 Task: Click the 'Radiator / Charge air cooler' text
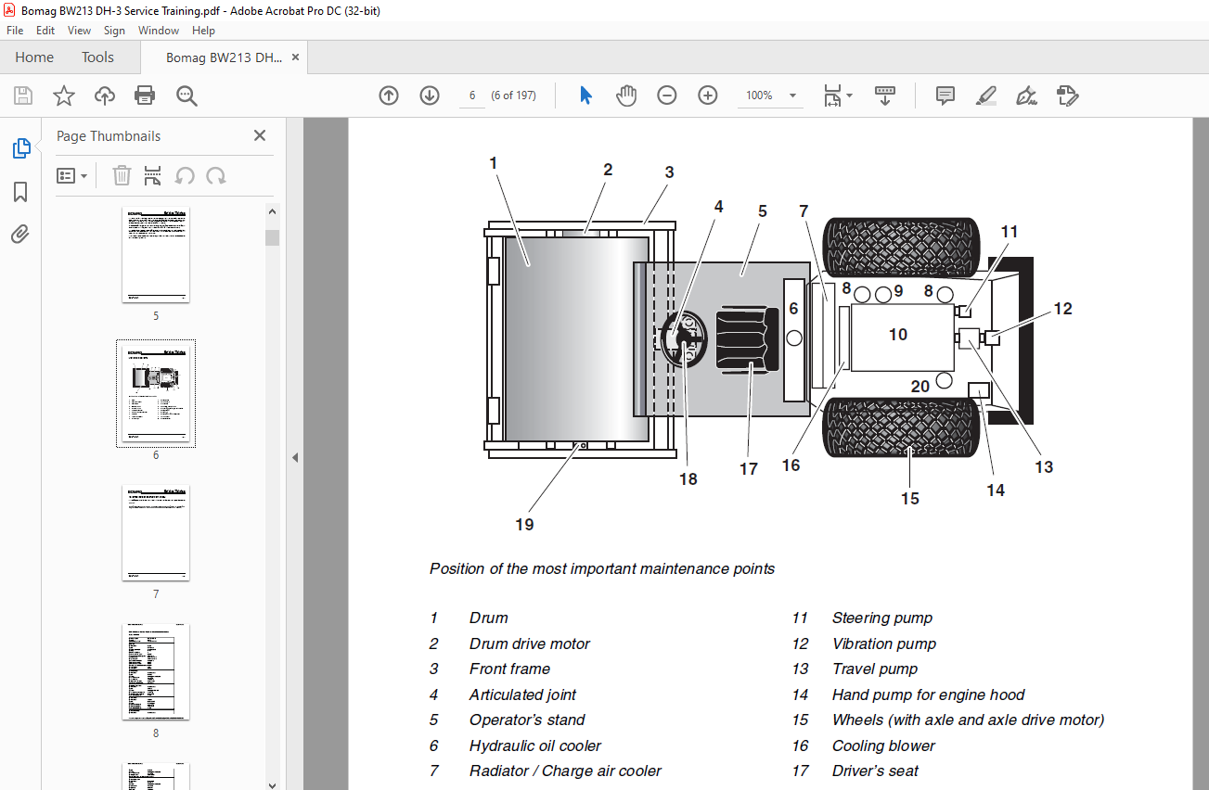click(565, 771)
